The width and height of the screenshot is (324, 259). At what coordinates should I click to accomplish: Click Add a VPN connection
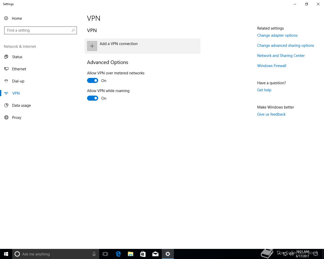pyautogui.click(x=143, y=46)
